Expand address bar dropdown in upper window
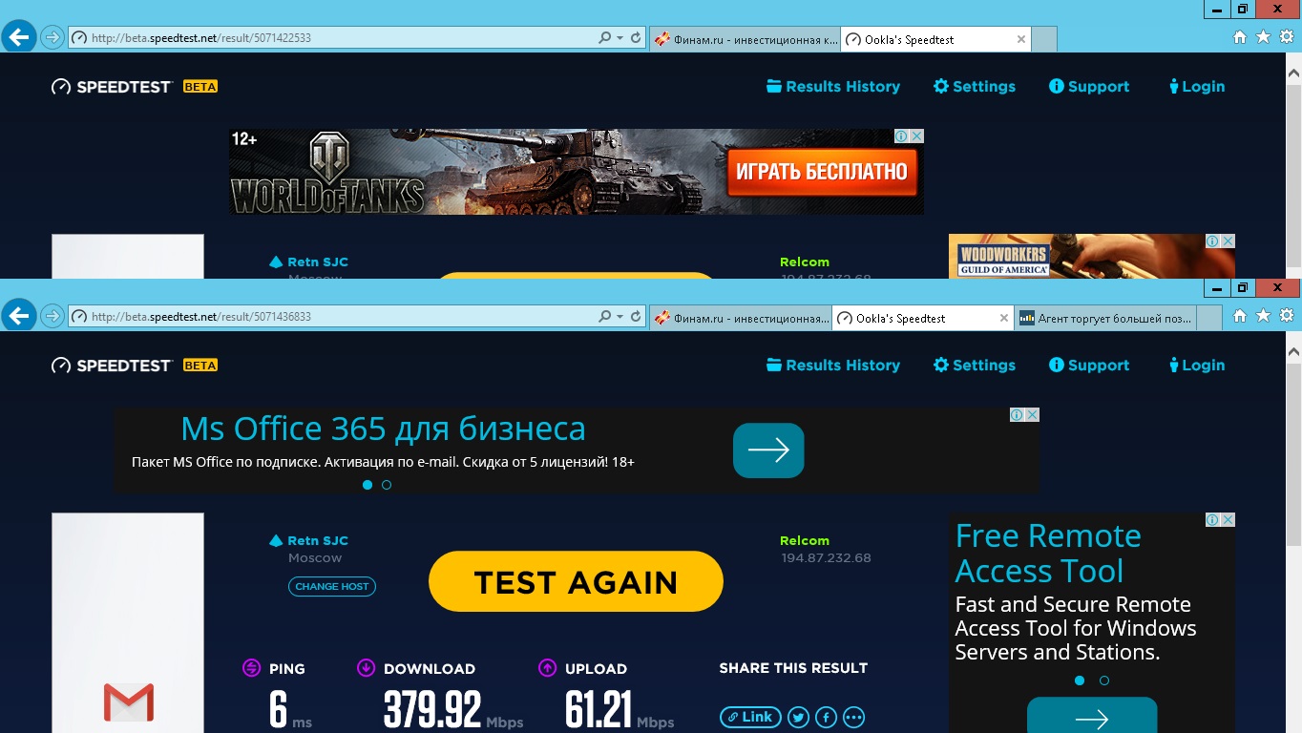Image resolution: width=1302 pixels, height=733 pixels. 620,38
